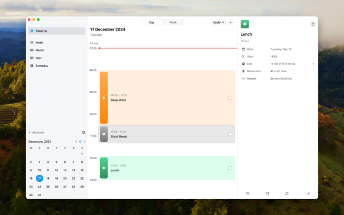Click the blue Timeline icon
Screen dimensions: 344x215
point(32,31)
